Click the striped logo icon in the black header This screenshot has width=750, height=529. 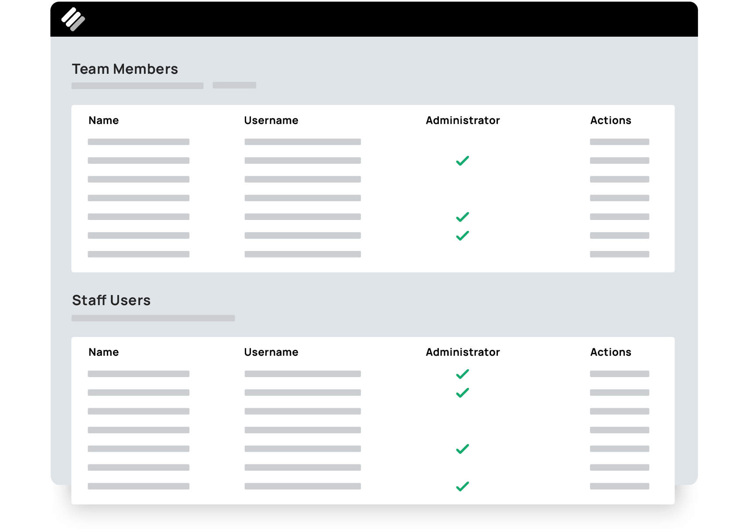click(x=74, y=19)
